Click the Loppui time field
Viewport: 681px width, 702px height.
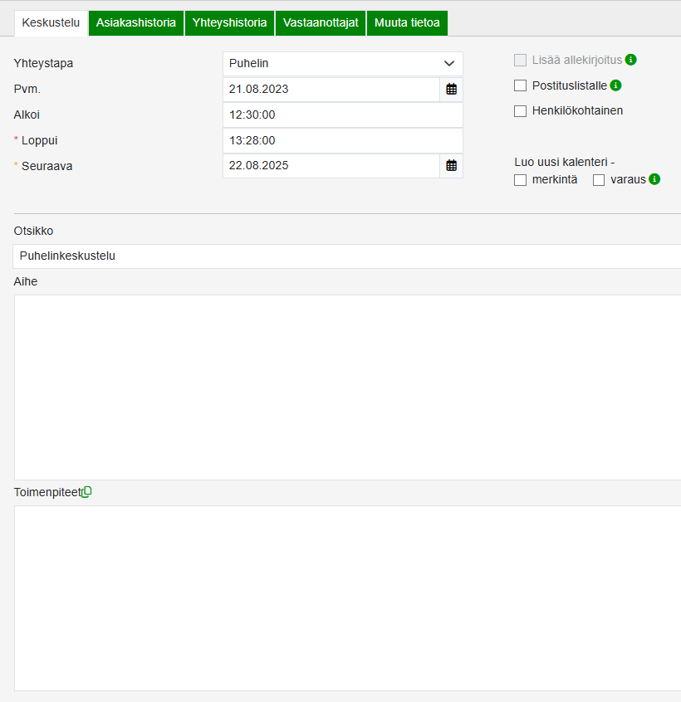tap(342, 141)
